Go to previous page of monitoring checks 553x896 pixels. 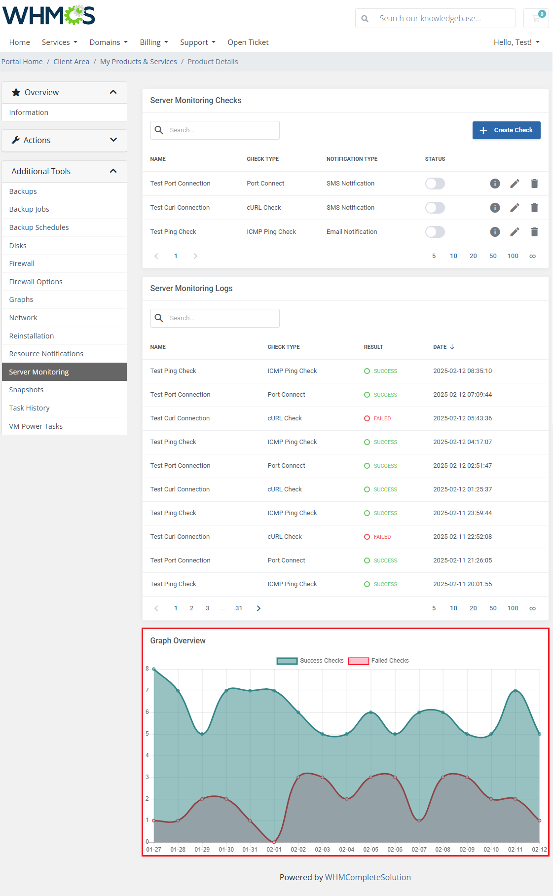pos(156,256)
